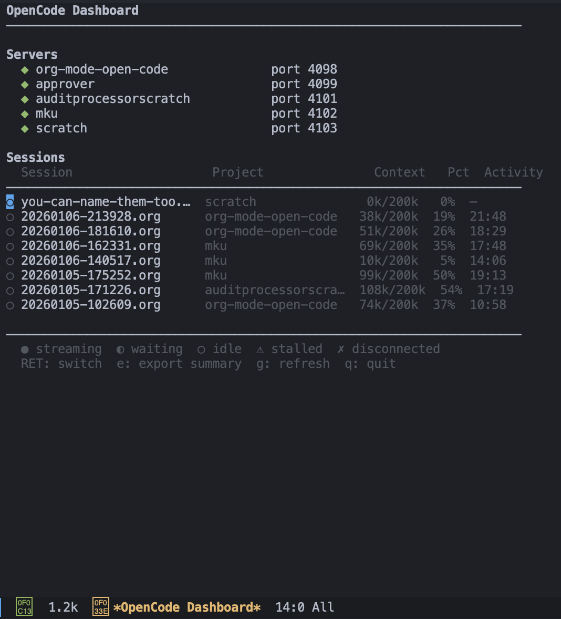Viewport: 561px width, 619px height.
Task: Click the green 0F0 C13 modeline badge
Action: pos(24,607)
